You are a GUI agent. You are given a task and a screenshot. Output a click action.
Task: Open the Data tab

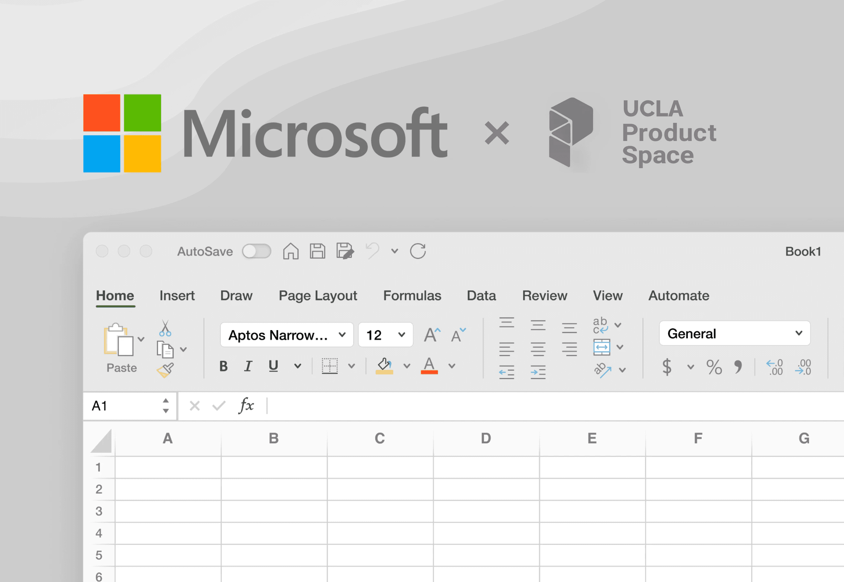click(482, 296)
